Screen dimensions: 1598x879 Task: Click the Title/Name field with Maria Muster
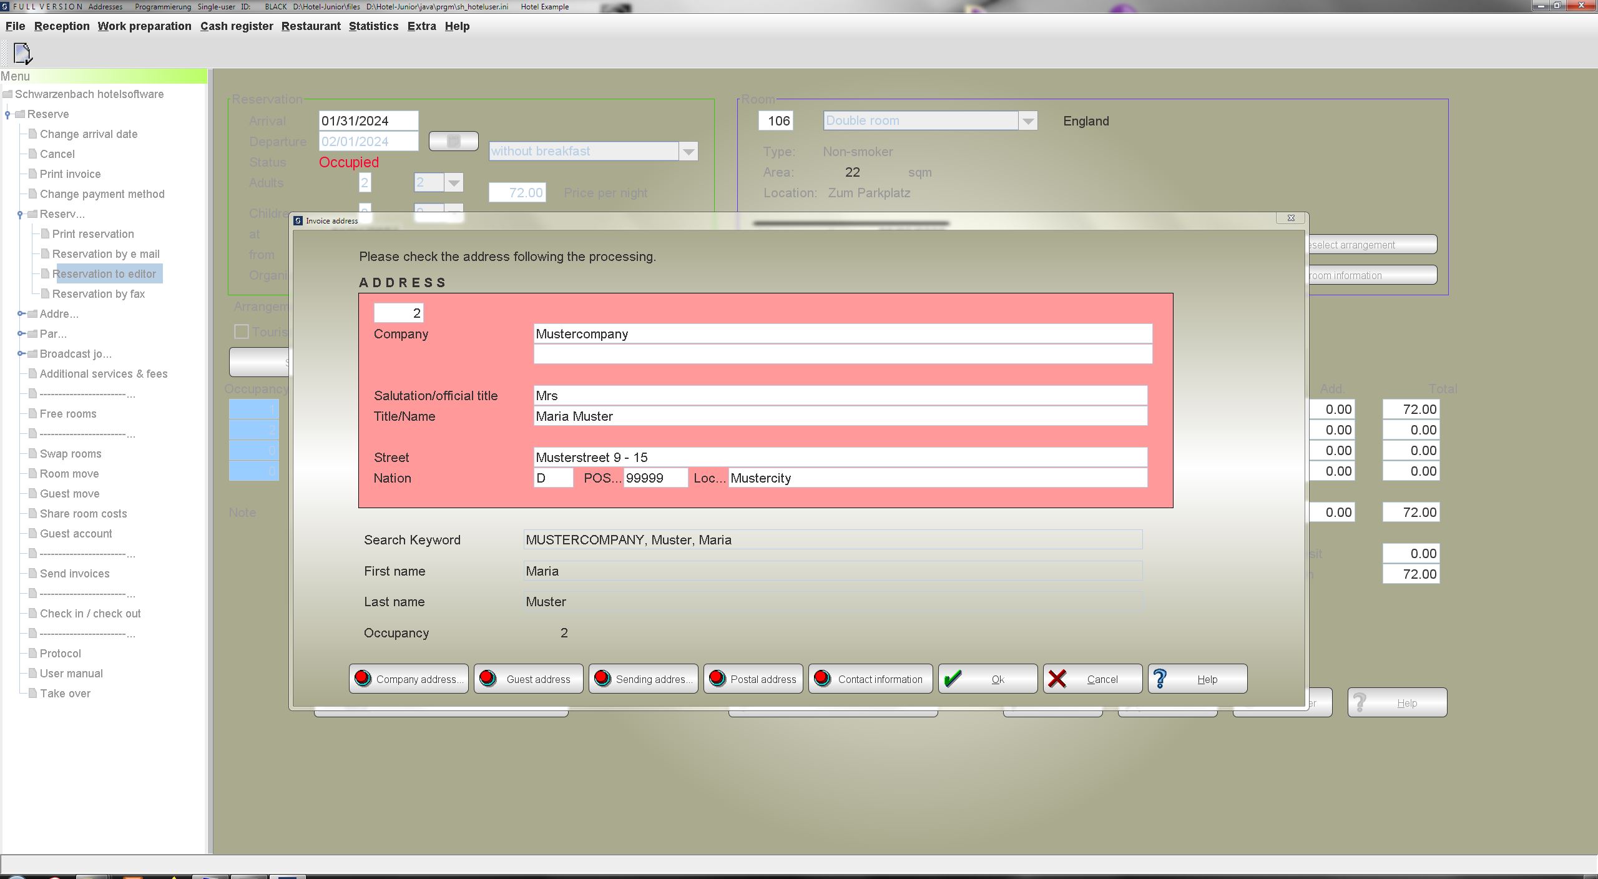click(840, 416)
